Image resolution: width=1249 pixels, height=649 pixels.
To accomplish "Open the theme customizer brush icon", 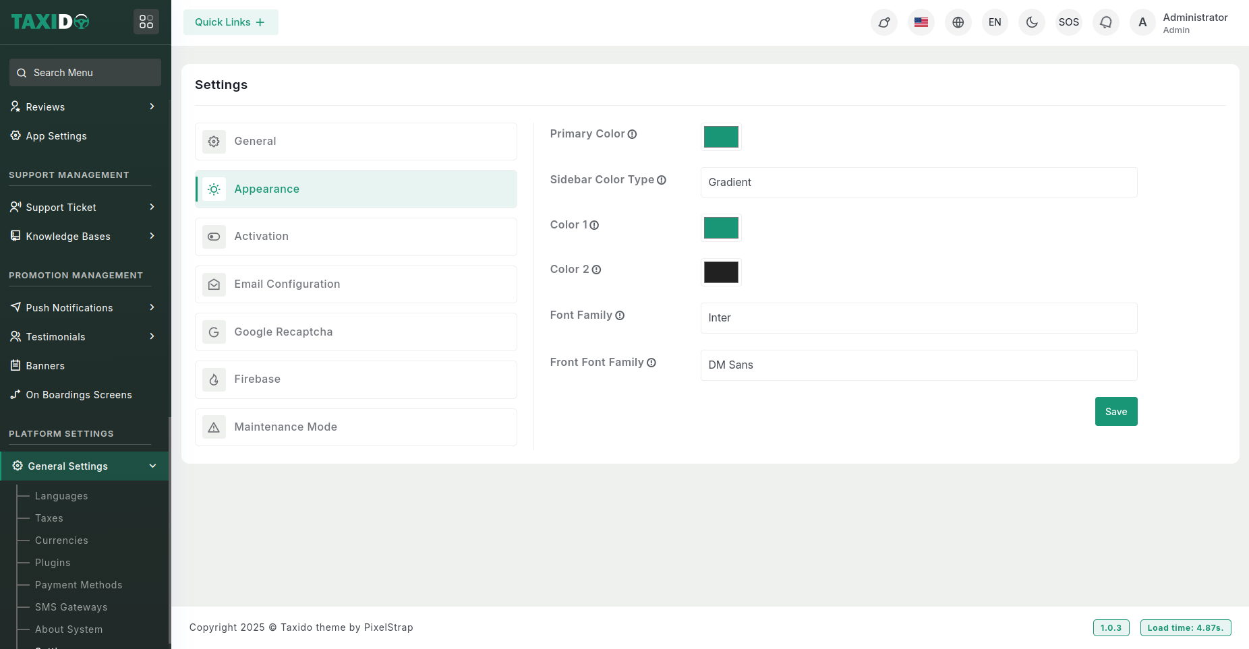I will [x=883, y=22].
